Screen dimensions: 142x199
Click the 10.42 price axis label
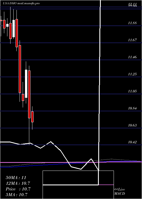click(x=132, y=142)
